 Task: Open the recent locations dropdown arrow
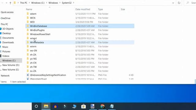tap(6, 3)
